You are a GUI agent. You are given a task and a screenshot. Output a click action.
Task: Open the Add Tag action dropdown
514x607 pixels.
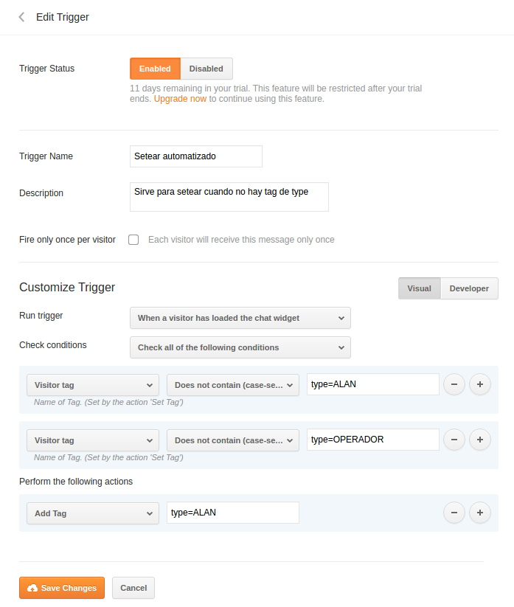[x=92, y=513]
